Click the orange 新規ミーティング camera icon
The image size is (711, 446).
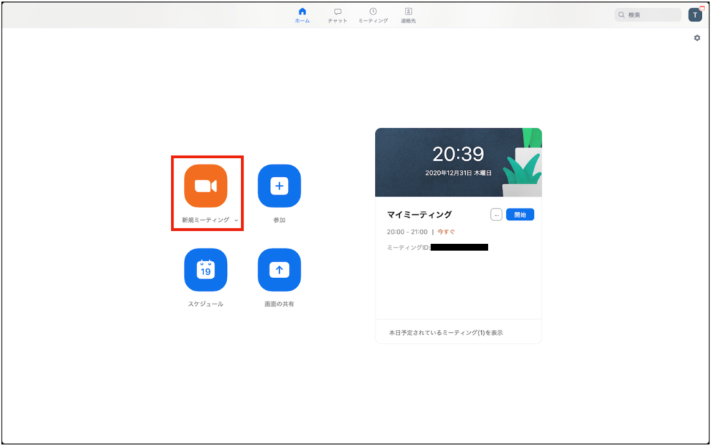pos(206,186)
